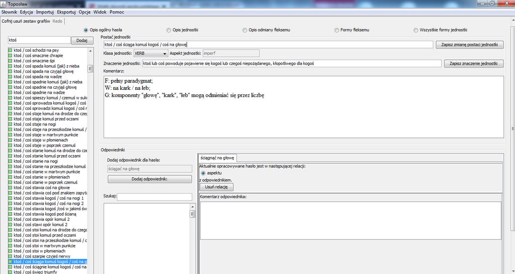Image resolution: width=515 pixels, height=274 pixels.
Task: Click the Dodaj button next to search field
Action: [82, 40]
